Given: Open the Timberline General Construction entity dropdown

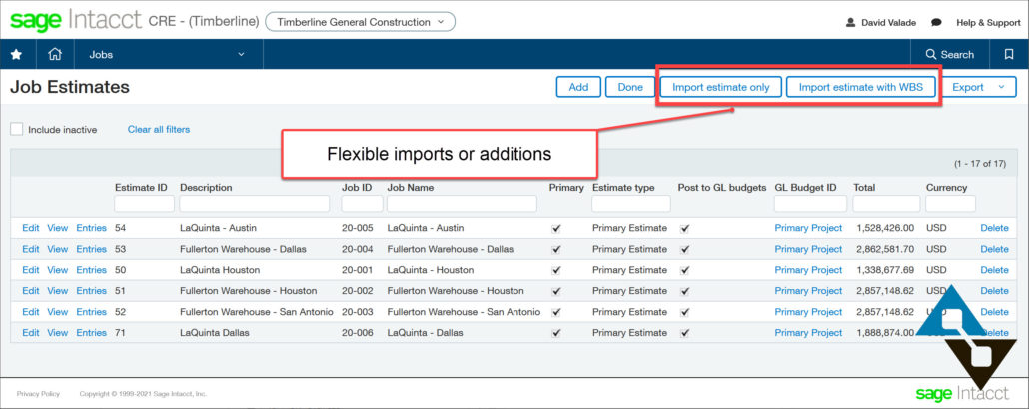Looking at the screenshot, I should [x=360, y=22].
